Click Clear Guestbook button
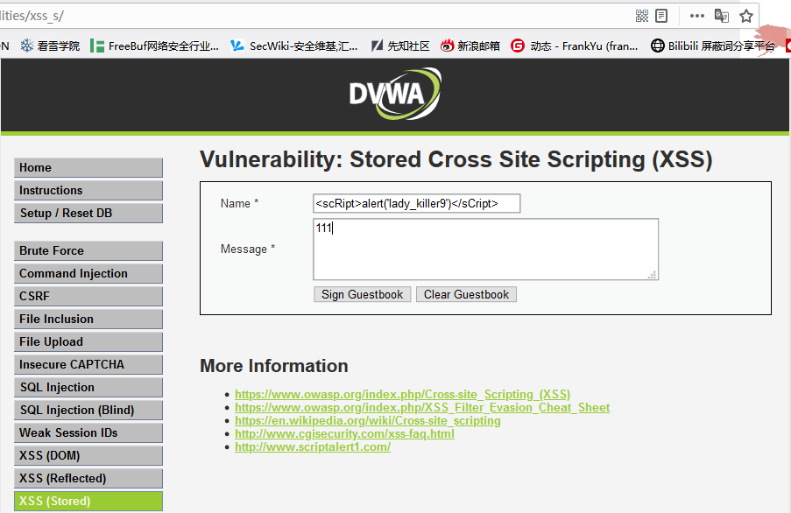 [x=466, y=295]
